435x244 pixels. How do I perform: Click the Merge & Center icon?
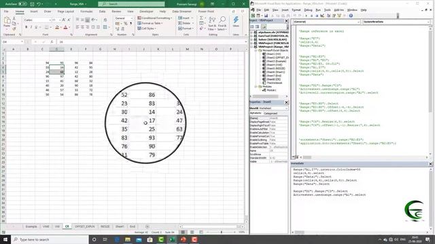(105, 27)
